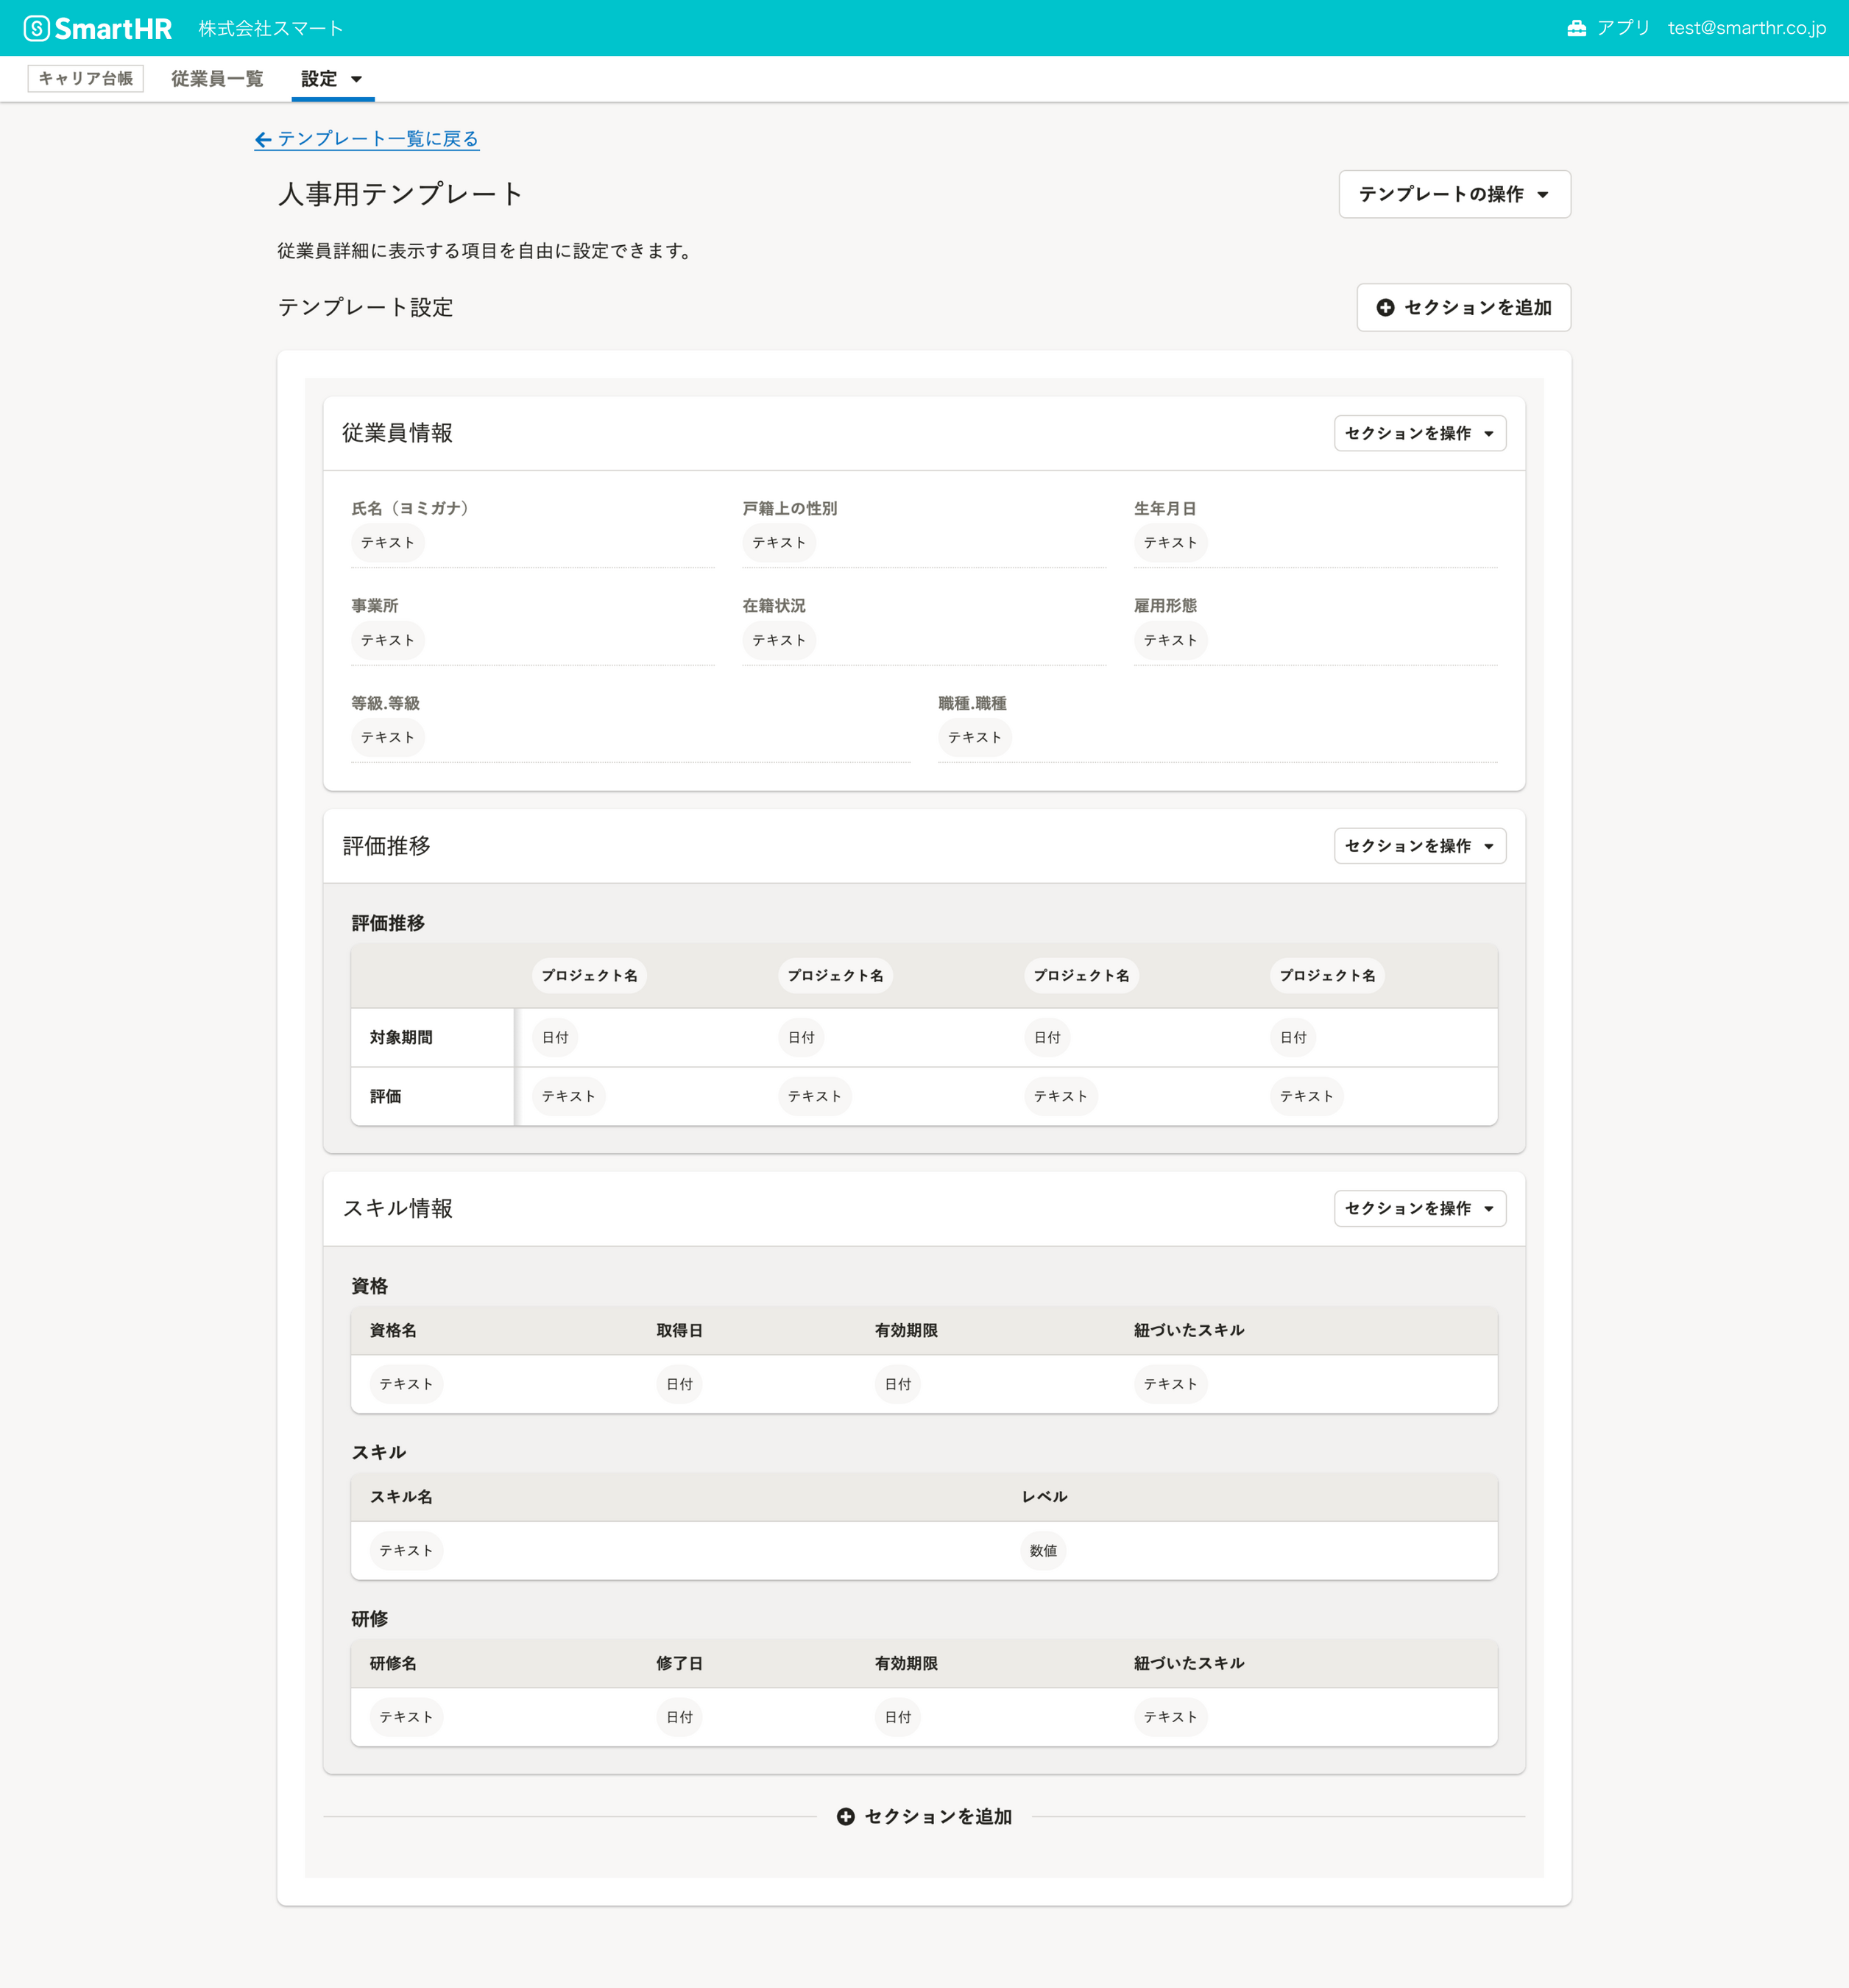Click 数値 chip under レベル column
Screen dimensions: 1849x1988
point(1042,1550)
